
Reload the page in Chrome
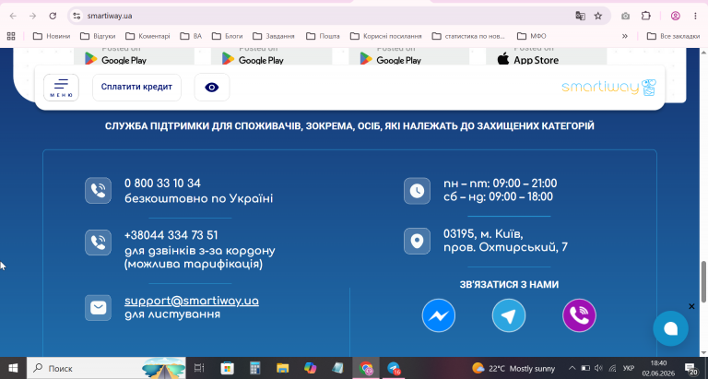(x=53, y=16)
